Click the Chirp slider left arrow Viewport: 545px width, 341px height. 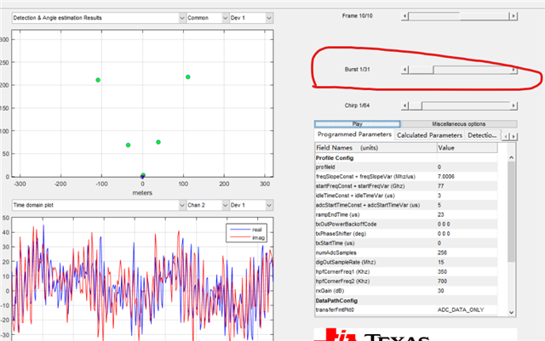(404, 105)
